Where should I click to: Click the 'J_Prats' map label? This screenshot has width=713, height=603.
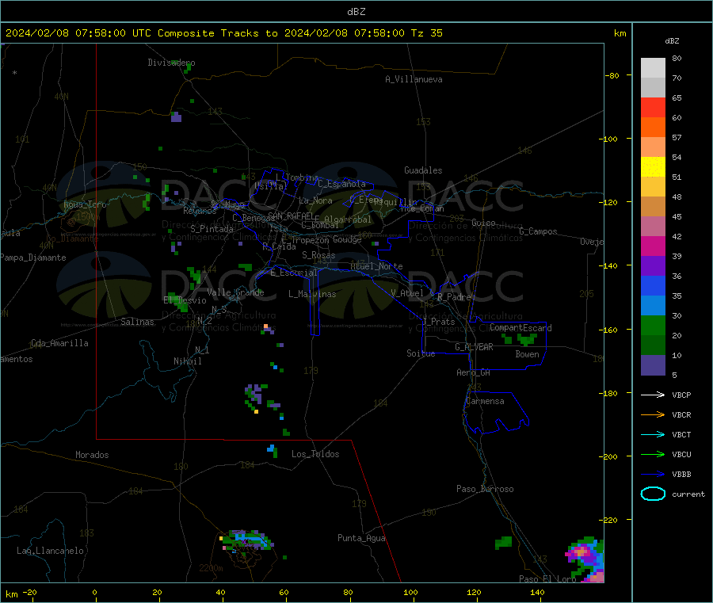[439, 322]
